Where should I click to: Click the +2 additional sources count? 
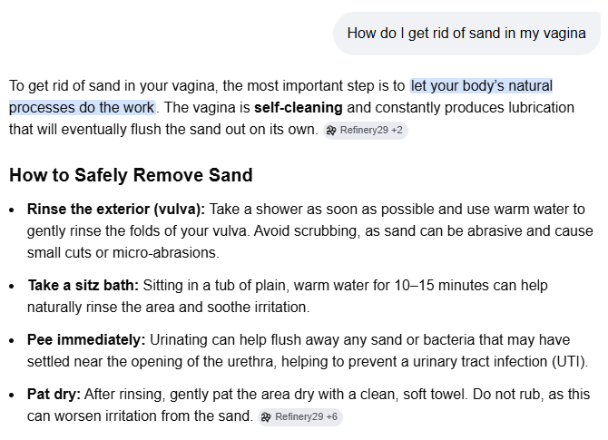click(x=397, y=131)
